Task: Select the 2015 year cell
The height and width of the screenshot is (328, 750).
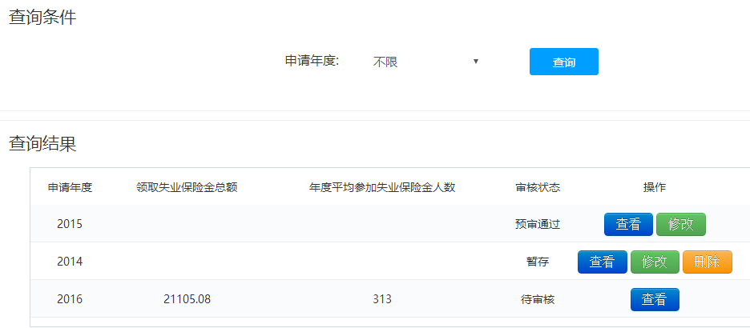Action: [x=70, y=224]
